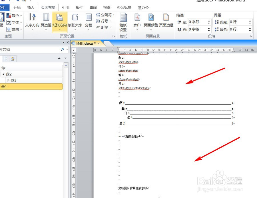Viewport: 257px width, 198px height.
Task: Click the new blank document tab button
Action: click(108, 43)
